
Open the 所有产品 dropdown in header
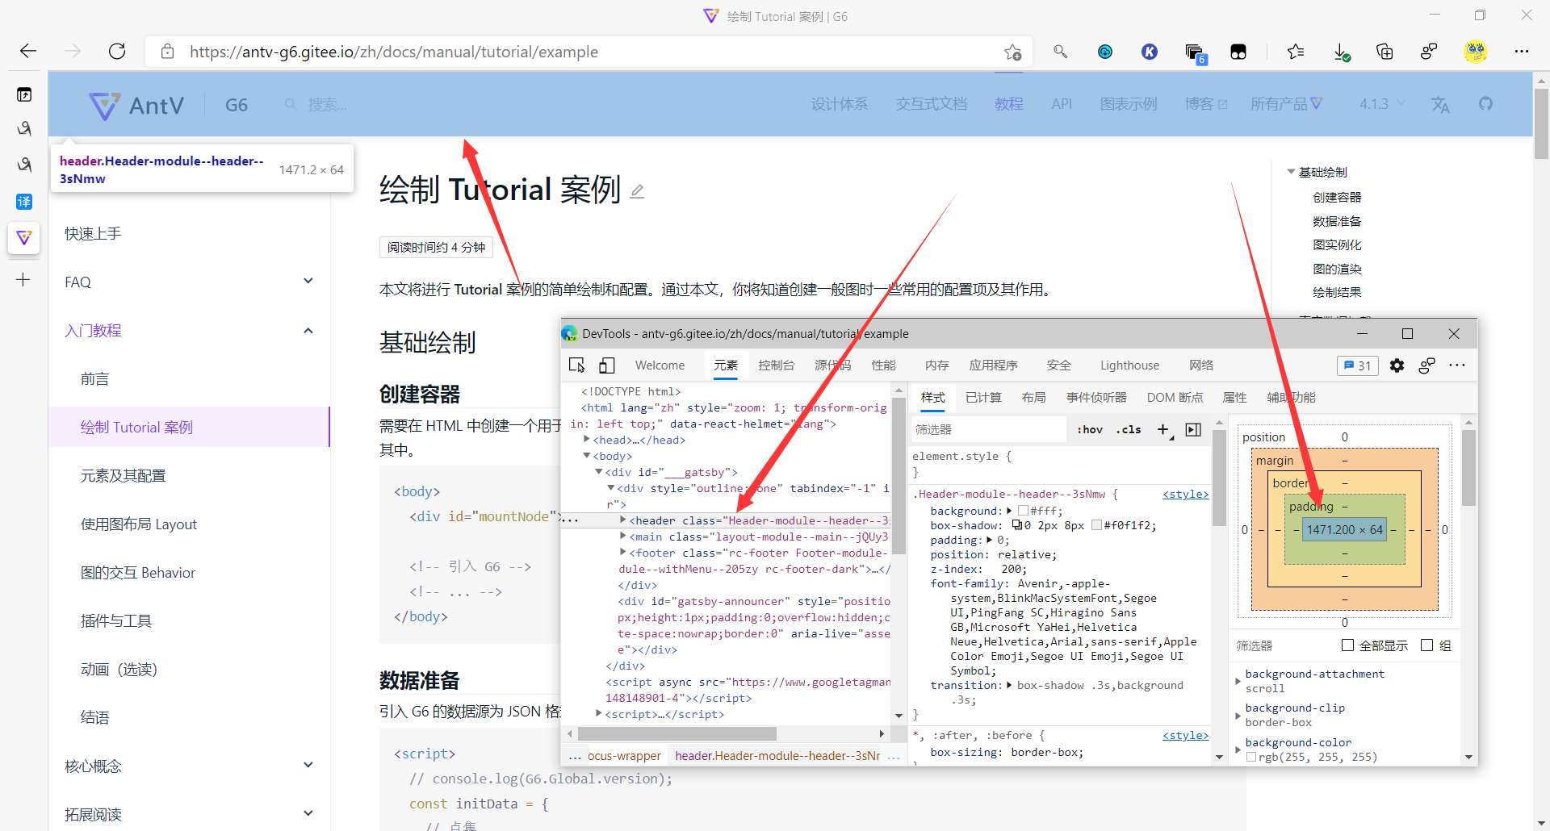coord(1286,104)
